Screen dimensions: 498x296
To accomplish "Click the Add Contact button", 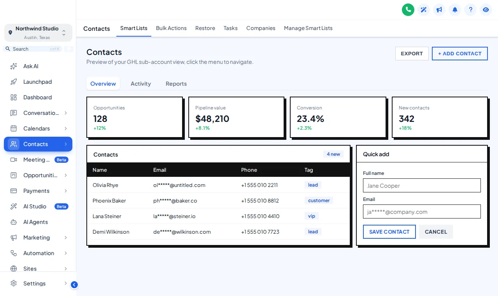I will point(460,54).
